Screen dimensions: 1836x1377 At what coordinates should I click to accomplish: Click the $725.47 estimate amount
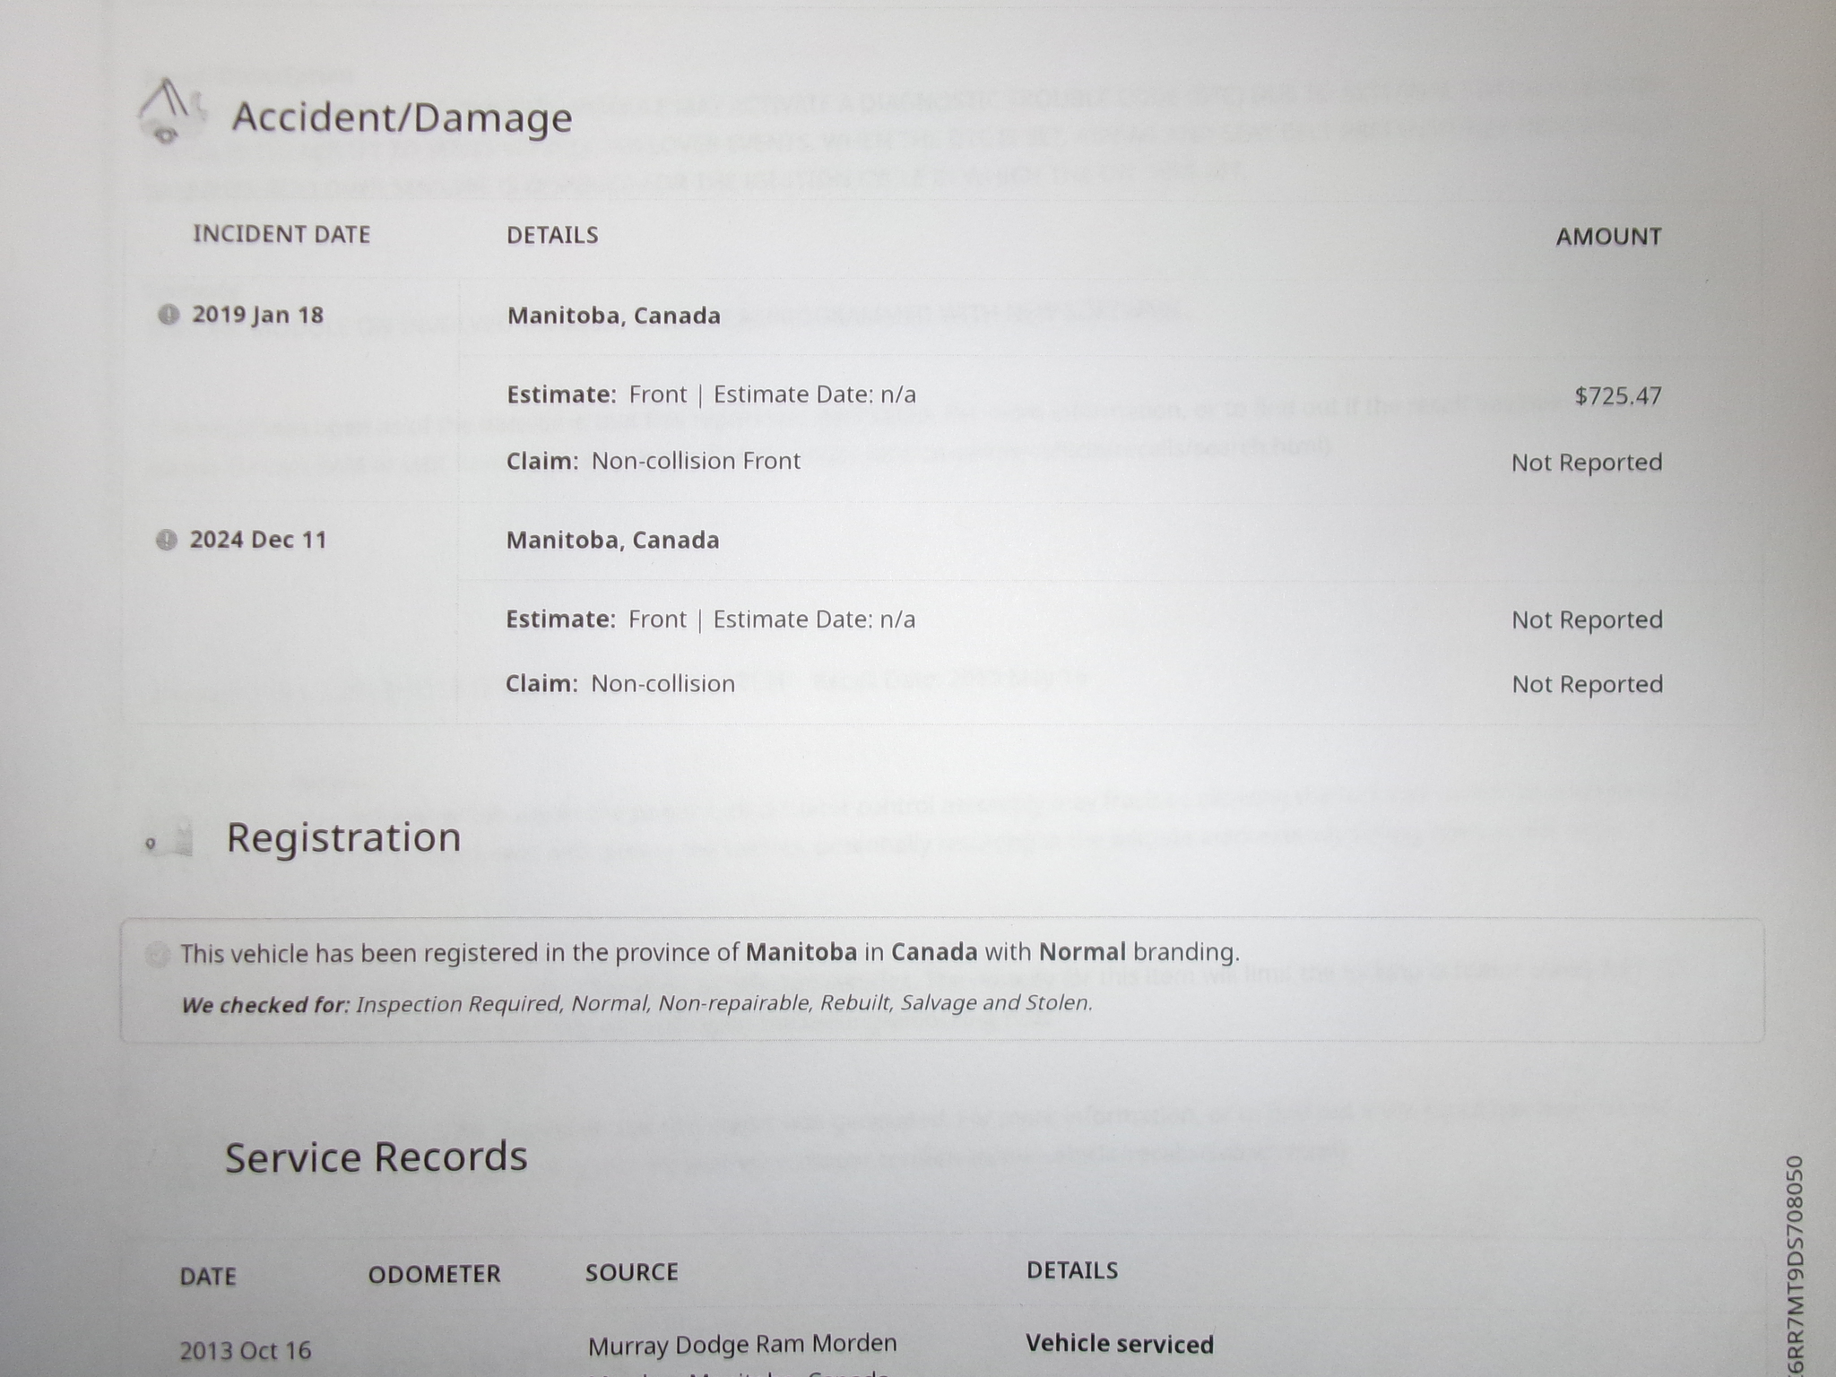(1617, 395)
